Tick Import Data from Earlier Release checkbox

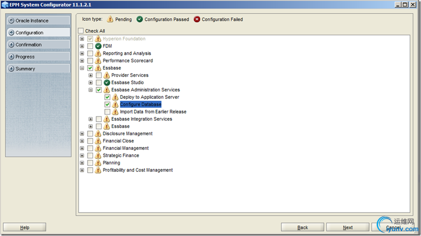(x=107, y=112)
